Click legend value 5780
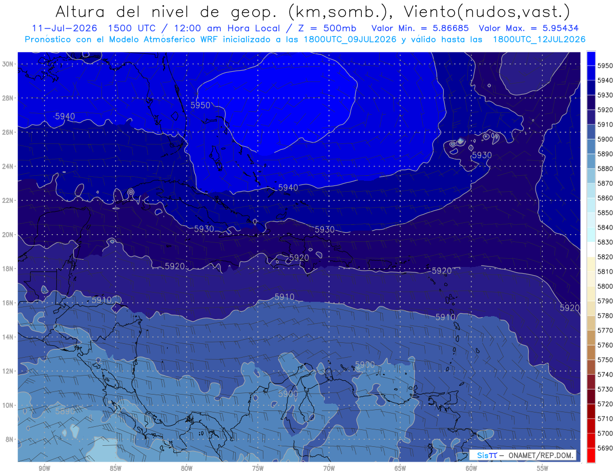615x475 pixels. click(605, 316)
